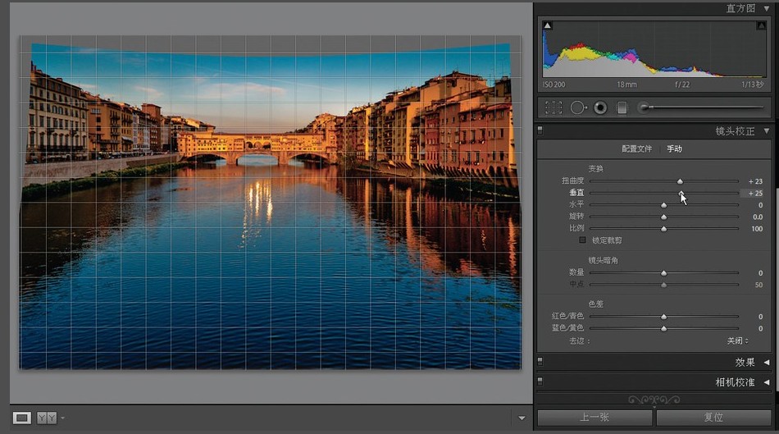
Task: Toggle shadow clipping indicator in histogram
Action: [548, 25]
